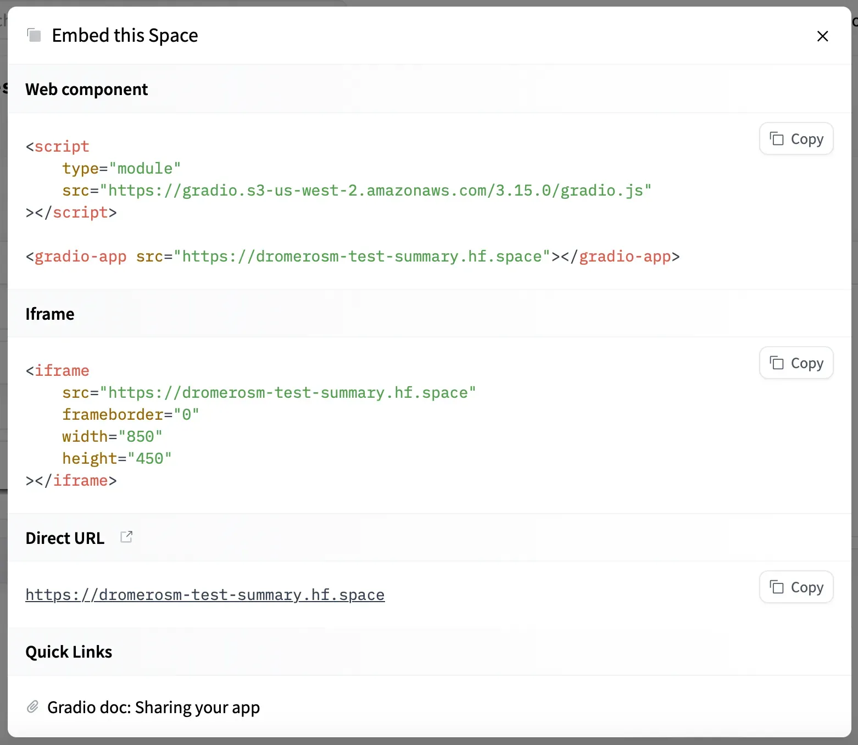The height and width of the screenshot is (745, 858).
Task: Click the Direct URL section heading
Action: point(65,538)
